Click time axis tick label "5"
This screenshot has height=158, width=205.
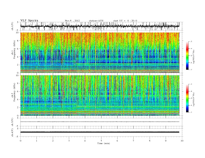(101, 141)
